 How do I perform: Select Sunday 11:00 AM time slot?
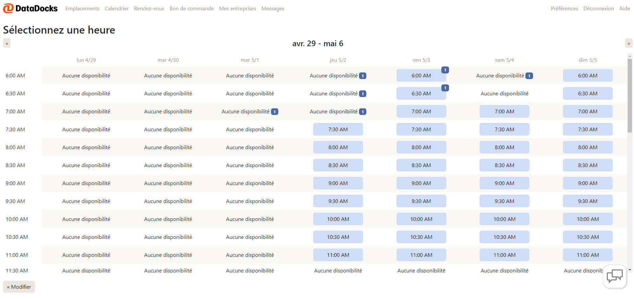pyautogui.click(x=588, y=255)
